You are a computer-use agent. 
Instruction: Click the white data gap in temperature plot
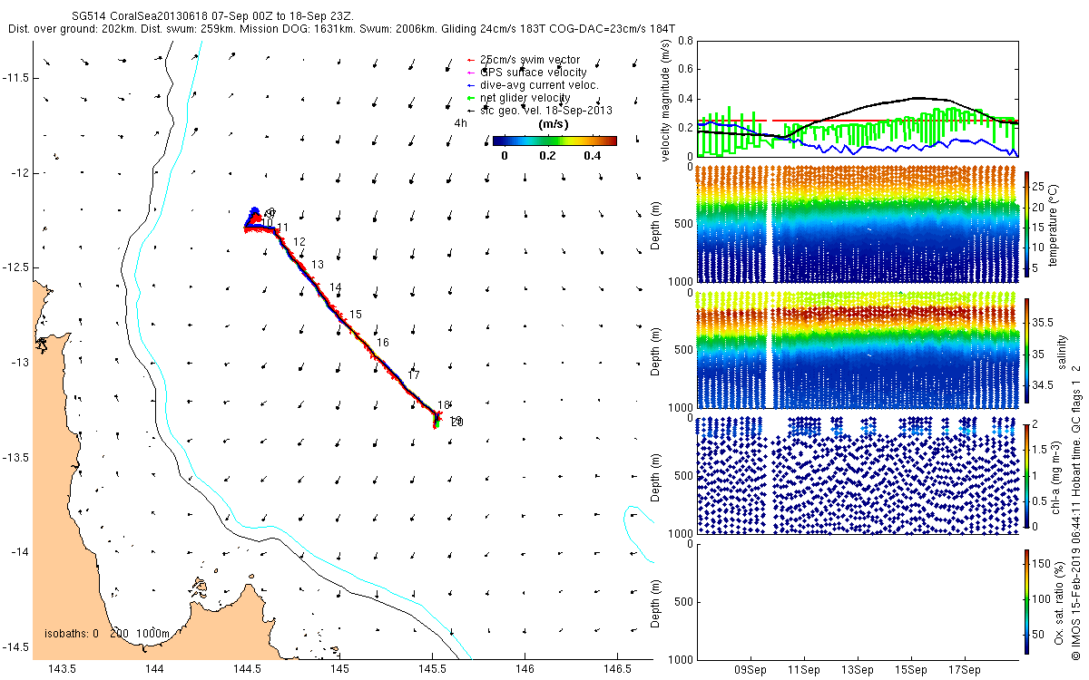pyautogui.click(x=769, y=223)
